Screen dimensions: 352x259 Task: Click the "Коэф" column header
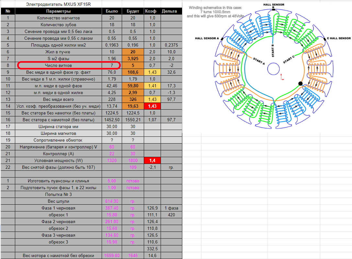pos(152,11)
